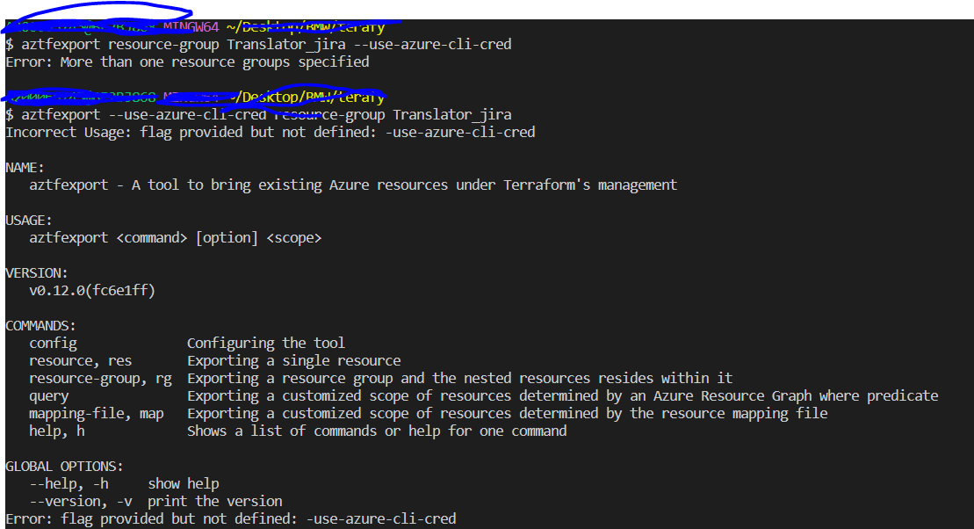This screenshot has width=974, height=529.
Task: Click the COMMANDS section header
Action: (40, 325)
